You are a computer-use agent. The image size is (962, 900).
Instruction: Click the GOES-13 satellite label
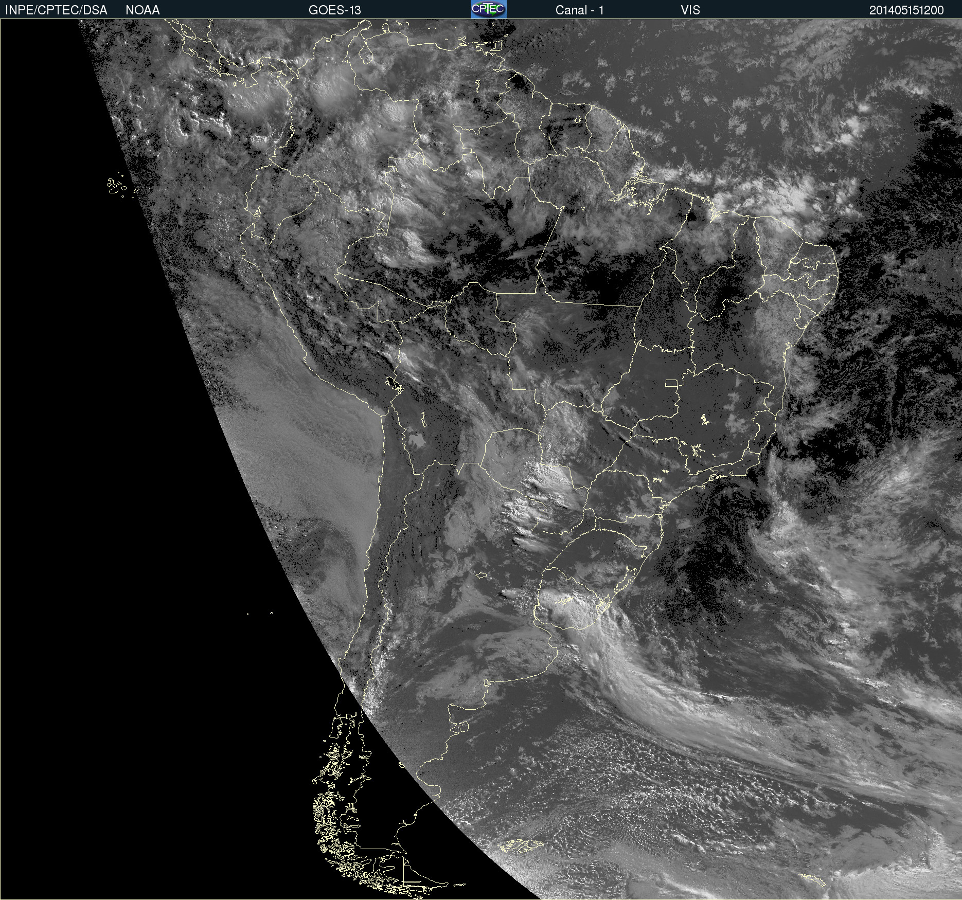point(335,10)
